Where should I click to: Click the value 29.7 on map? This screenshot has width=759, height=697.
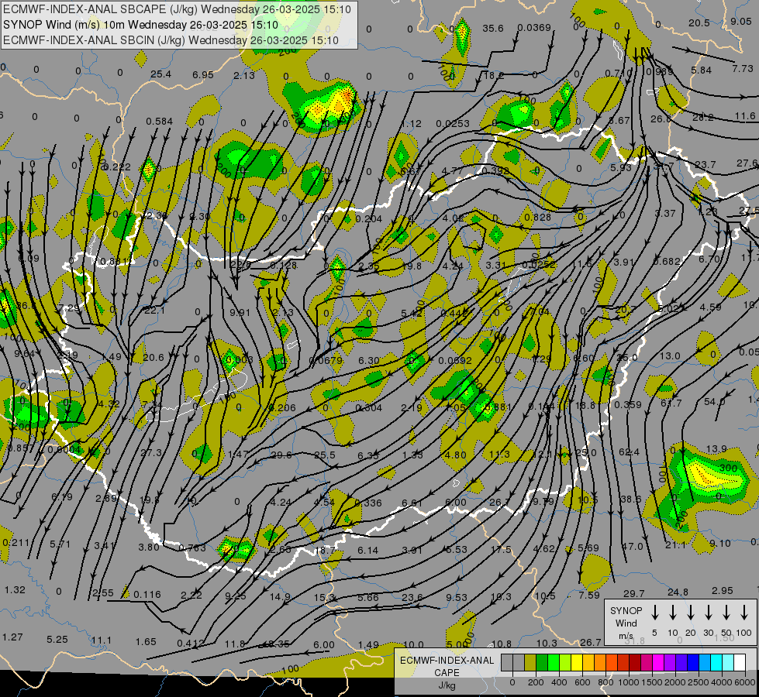coord(634,593)
